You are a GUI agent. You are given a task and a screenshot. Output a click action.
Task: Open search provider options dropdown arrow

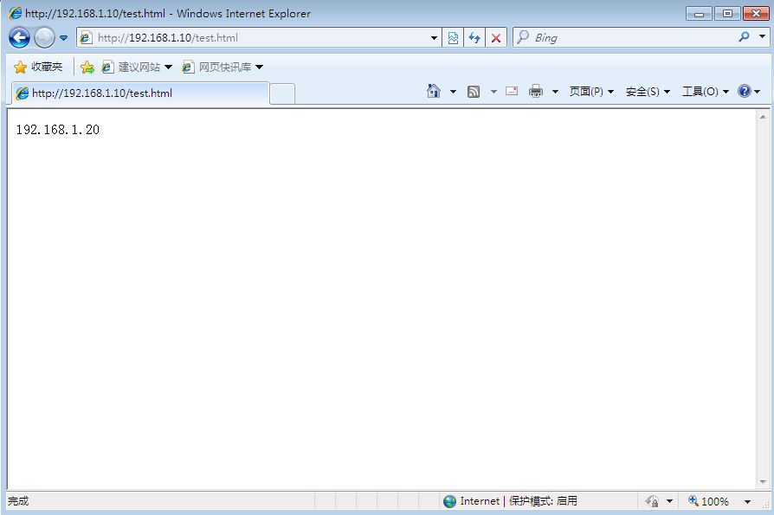(762, 37)
